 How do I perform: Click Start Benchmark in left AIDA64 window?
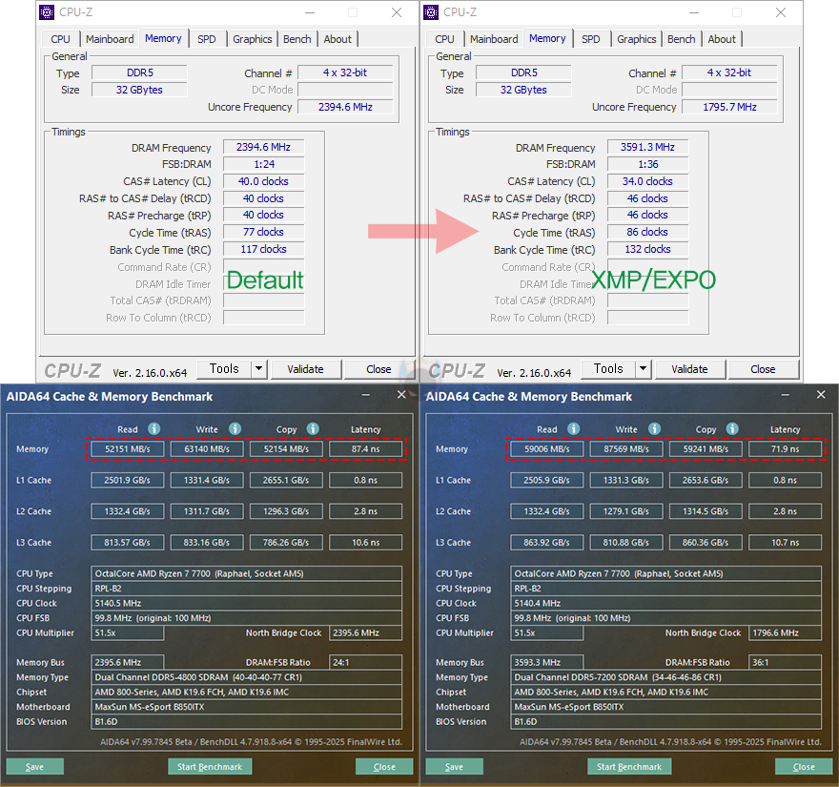pyautogui.click(x=210, y=766)
